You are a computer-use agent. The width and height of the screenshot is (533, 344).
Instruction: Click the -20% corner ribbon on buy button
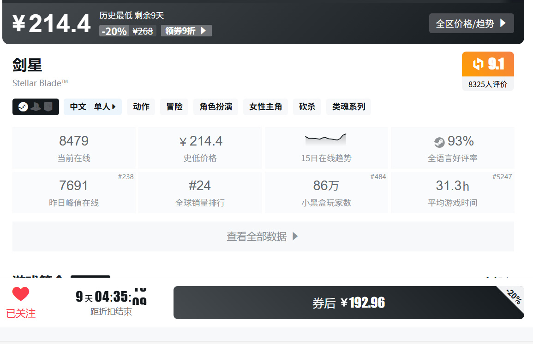(x=514, y=296)
